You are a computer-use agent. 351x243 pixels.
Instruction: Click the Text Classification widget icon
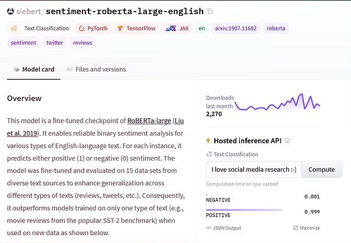point(209,154)
